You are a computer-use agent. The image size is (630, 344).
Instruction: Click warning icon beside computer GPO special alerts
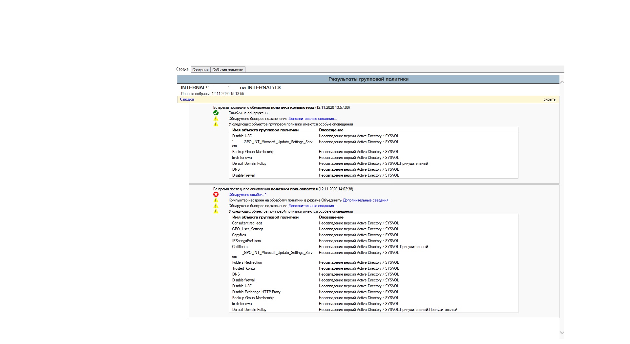tap(216, 124)
